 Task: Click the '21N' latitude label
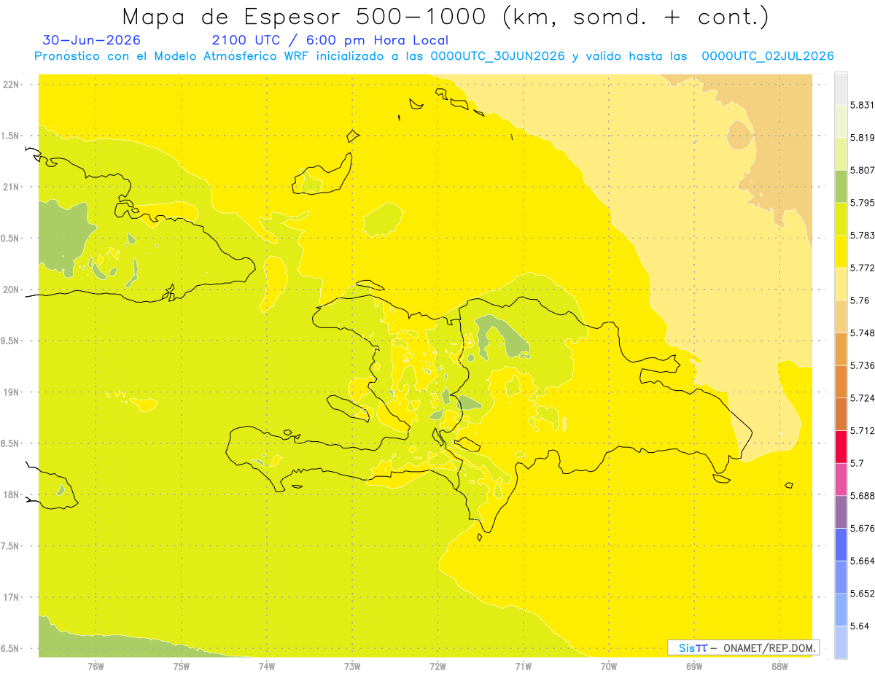(11, 187)
